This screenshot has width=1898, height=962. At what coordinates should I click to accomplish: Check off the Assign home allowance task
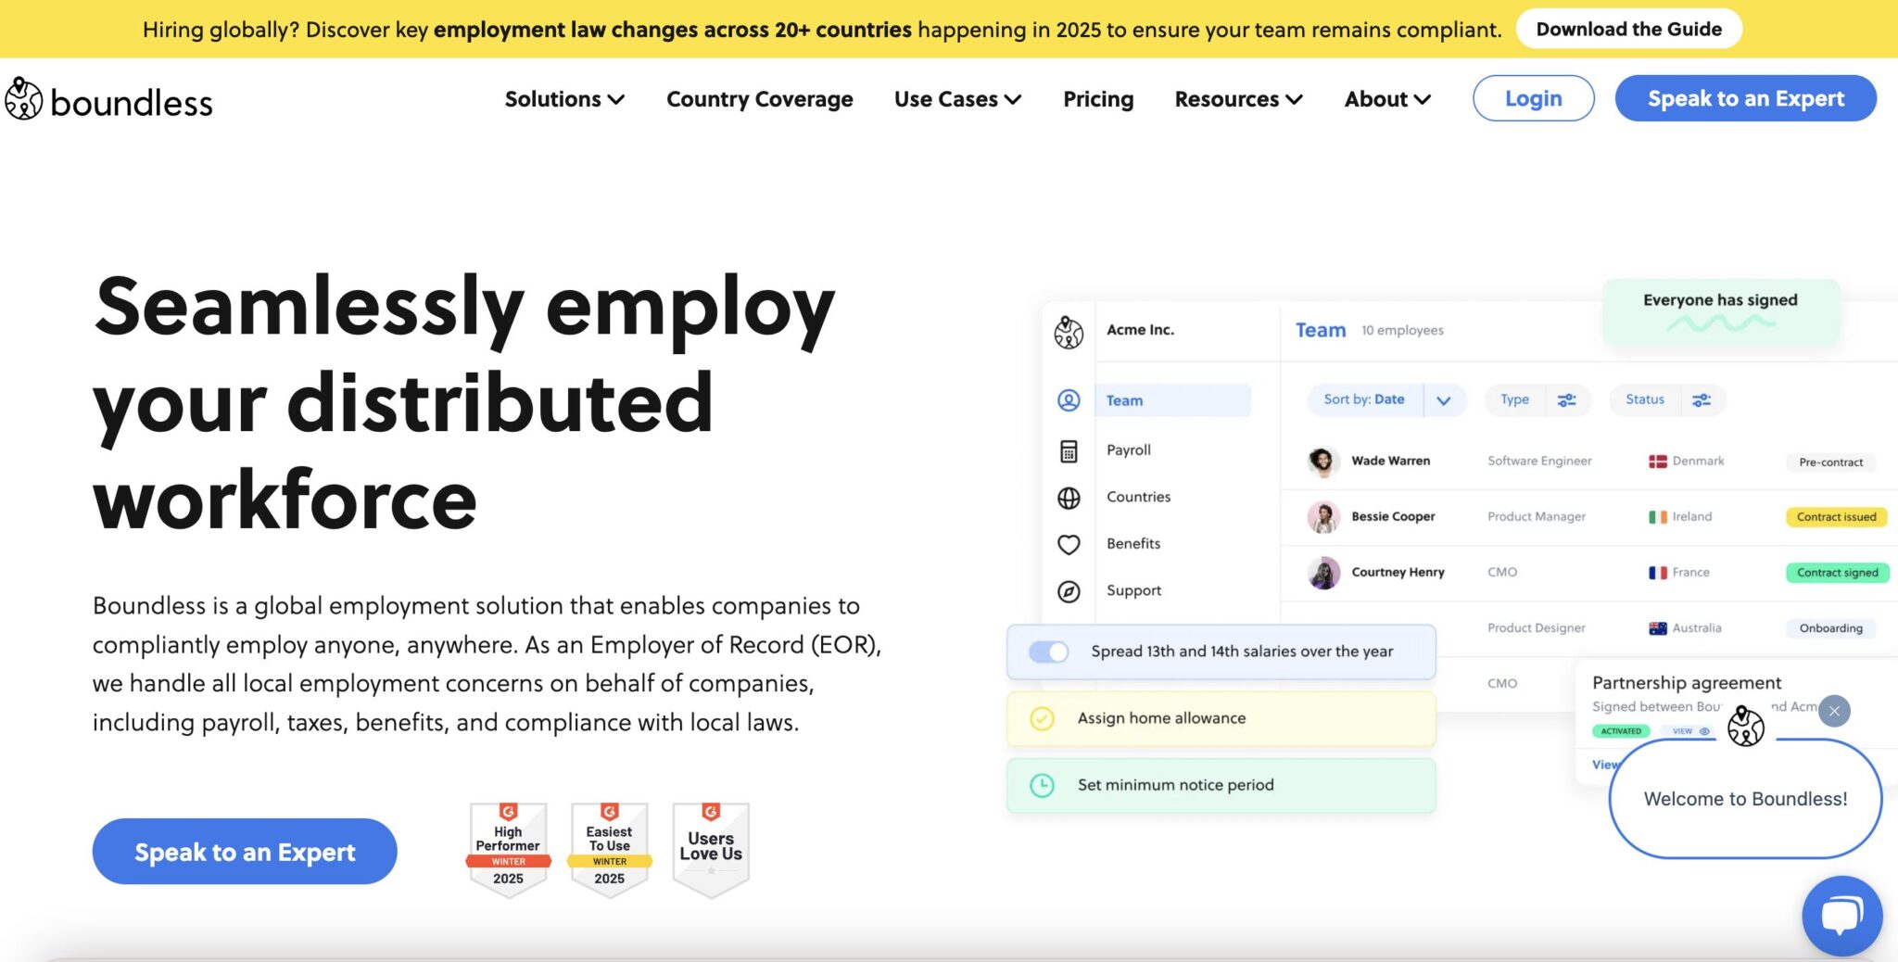click(x=1043, y=717)
